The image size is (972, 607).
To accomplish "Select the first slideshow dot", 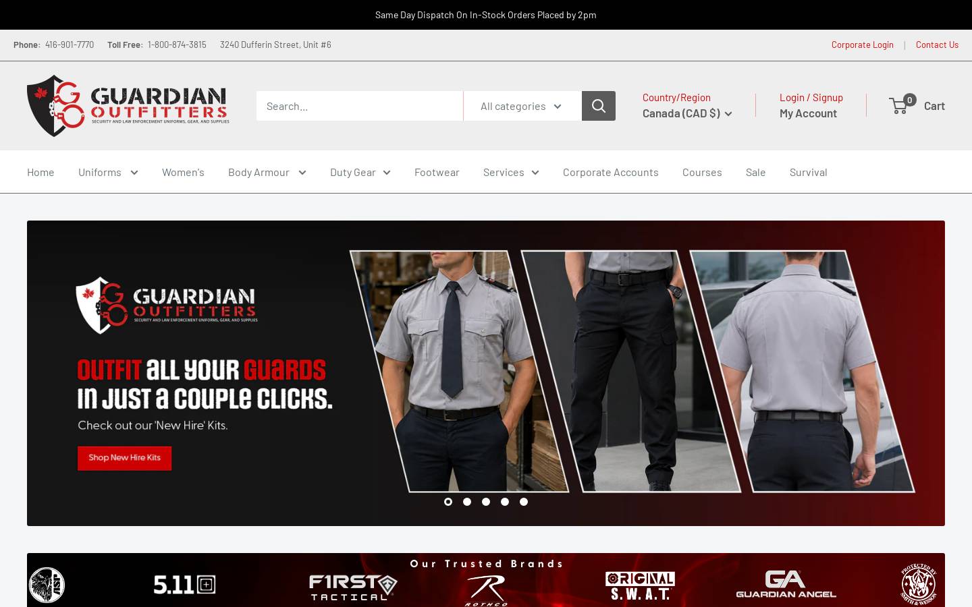I will (x=448, y=502).
